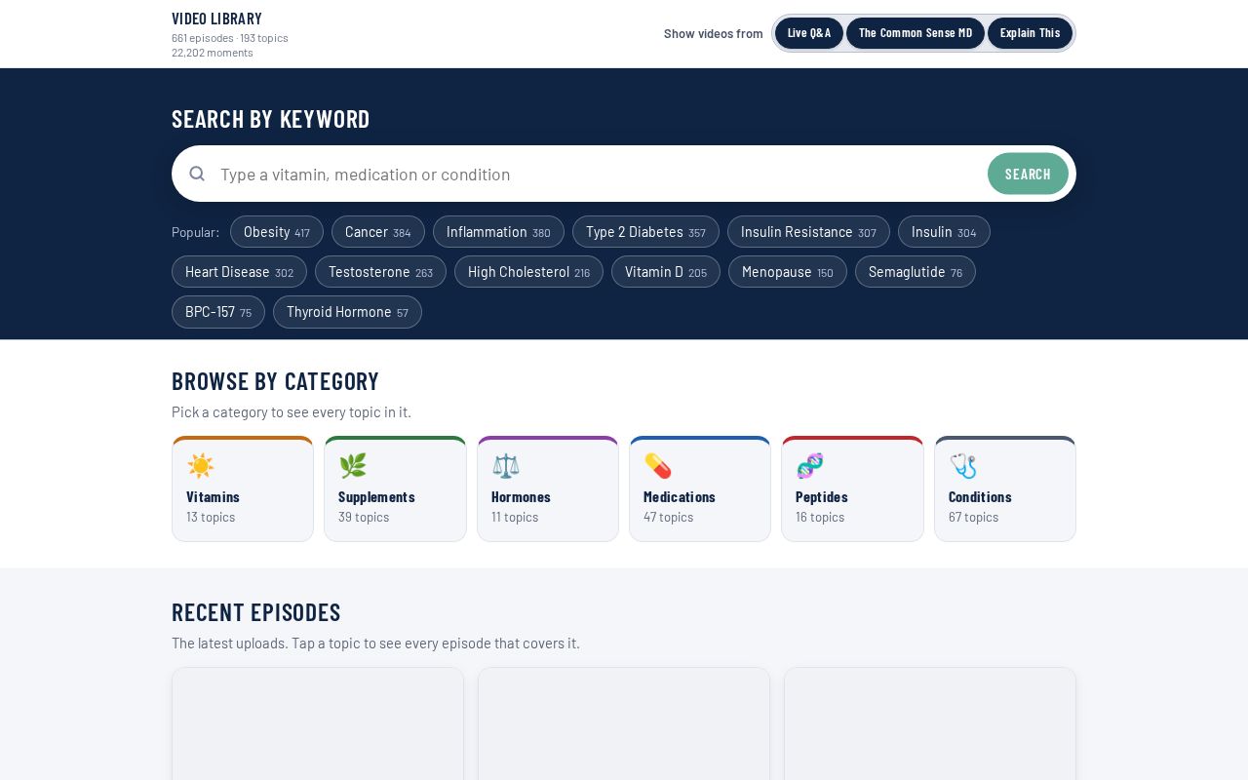The image size is (1248, 780).
Task: Select the Semaglutide tag
Action: click(x=916, y=272)
